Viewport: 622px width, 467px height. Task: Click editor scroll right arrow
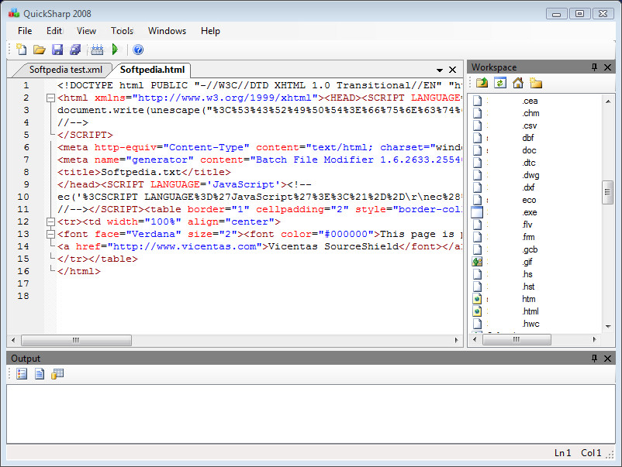(x=456, y=340)
